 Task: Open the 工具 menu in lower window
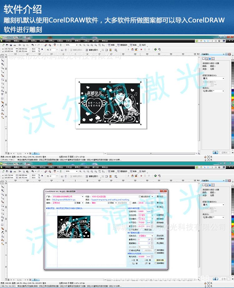(x=86, y=167)
